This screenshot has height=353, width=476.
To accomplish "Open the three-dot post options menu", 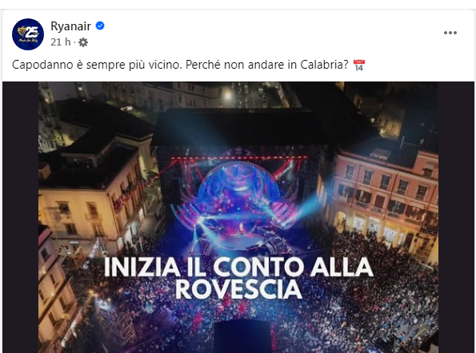I will pyautogui.click(x=450, y=33).
